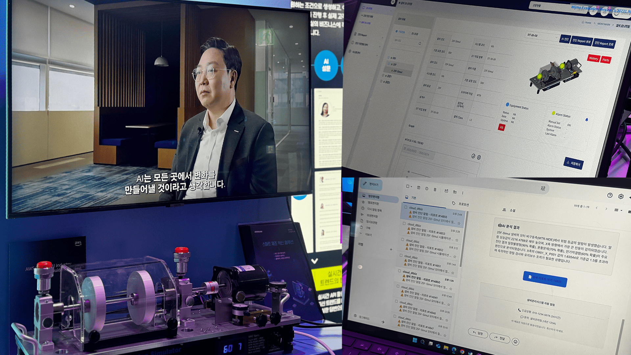Click the yellow Alarm Status indicator dot

point(553,113)
